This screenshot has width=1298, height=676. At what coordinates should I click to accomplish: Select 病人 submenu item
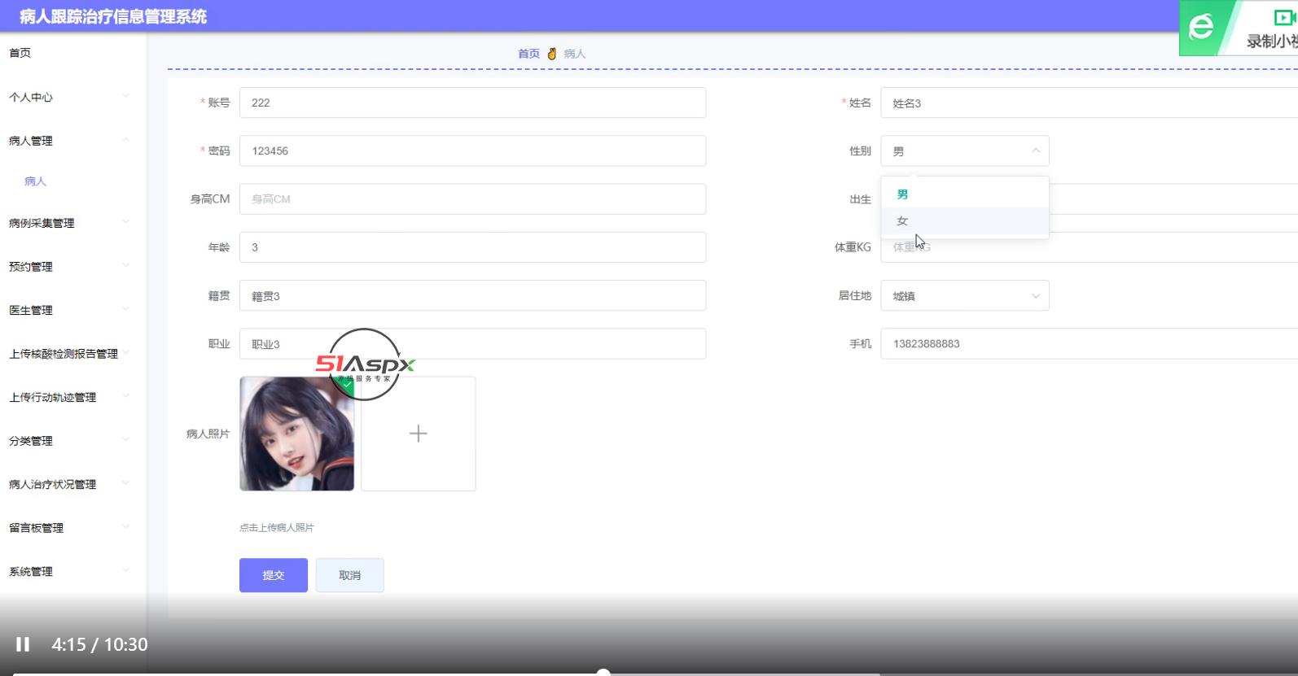click(36, 181)
